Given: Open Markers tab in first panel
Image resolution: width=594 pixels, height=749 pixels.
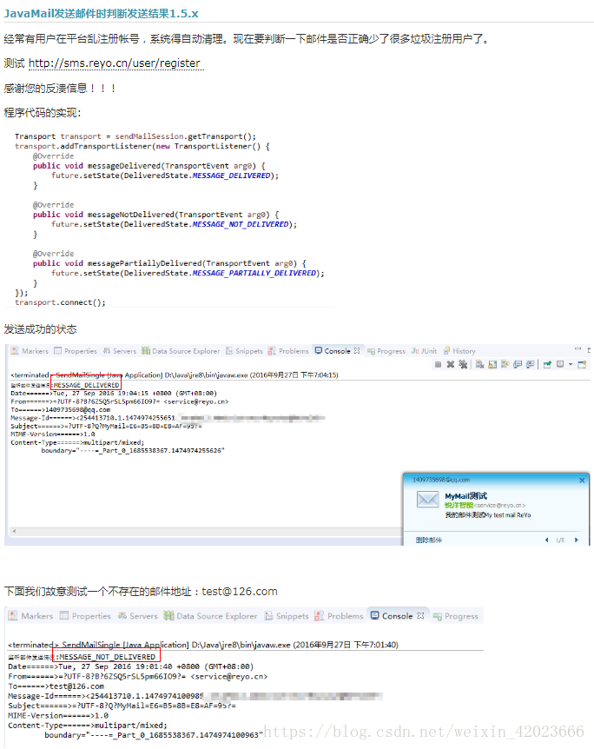Looking at the screenshot, I should coord(30,351).
